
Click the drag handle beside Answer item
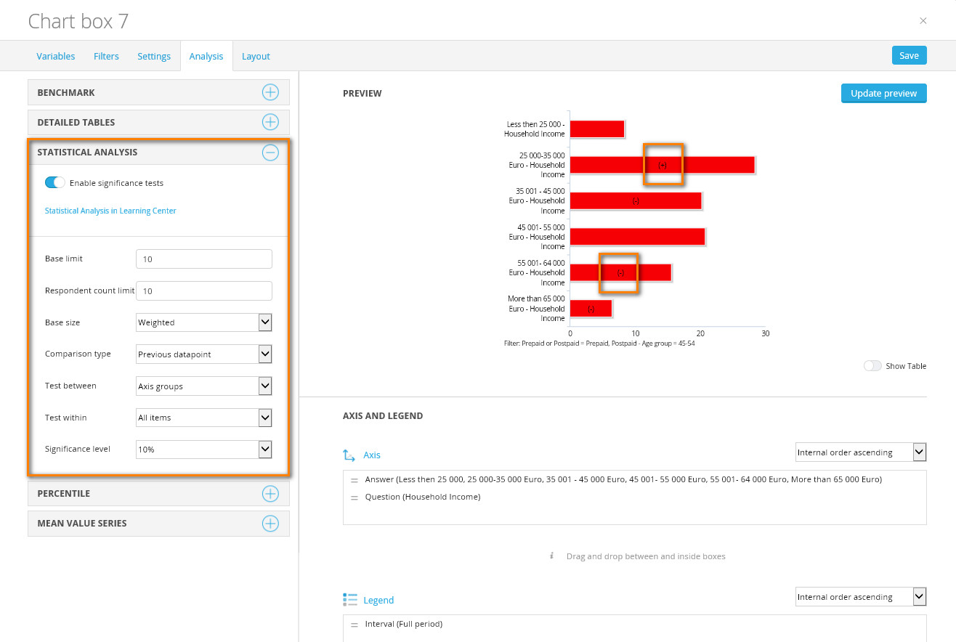pos(355,481)
